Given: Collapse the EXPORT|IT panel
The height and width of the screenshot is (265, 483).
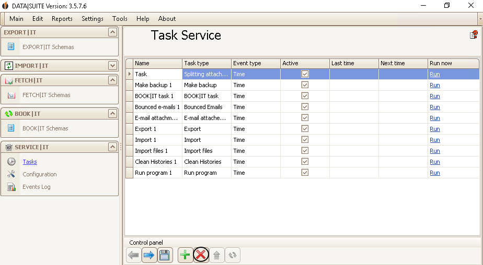Looking at the screenshot, I should (x=113, y=32).
